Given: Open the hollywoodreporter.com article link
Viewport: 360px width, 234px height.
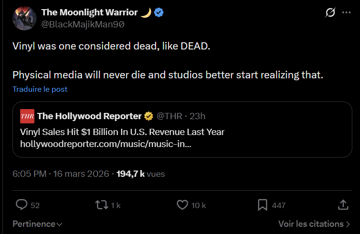Looking at the screenshot, I should coord(106,144).
